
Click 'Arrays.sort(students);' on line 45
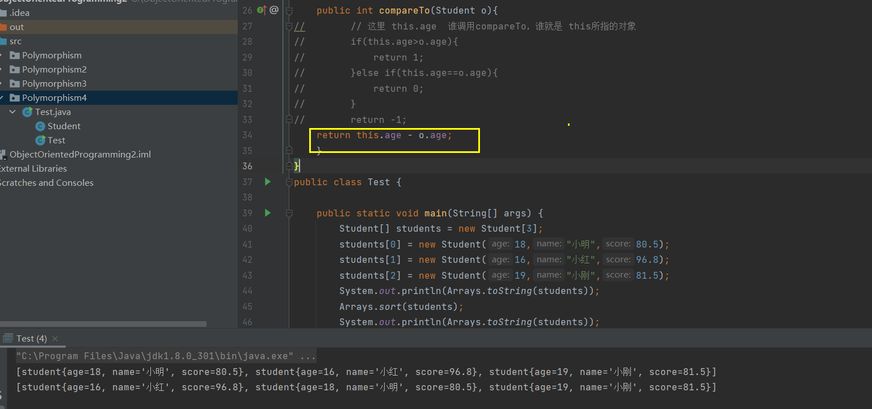coord(402,306)
